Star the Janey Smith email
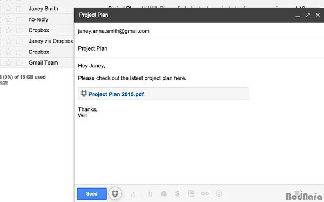The height and width of the screenshot is (202, 324). (x=9, y=9)
